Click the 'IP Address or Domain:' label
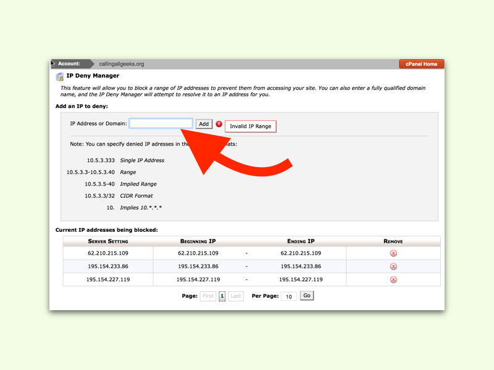The image size is (494, 370). tap(98, 124)
